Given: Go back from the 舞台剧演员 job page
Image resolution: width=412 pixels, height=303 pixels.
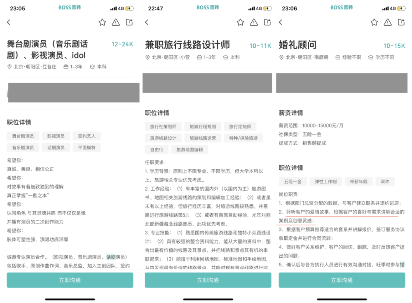Looking at the screenshot, I should (8, 22).
